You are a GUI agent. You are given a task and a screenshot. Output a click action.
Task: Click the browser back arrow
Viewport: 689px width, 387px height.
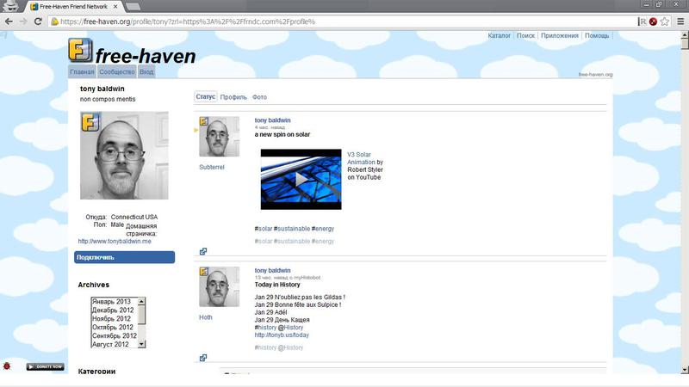(x=9, y=21)
